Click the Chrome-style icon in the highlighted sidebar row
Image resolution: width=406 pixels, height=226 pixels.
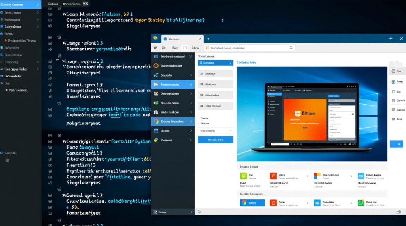point(156,121)
